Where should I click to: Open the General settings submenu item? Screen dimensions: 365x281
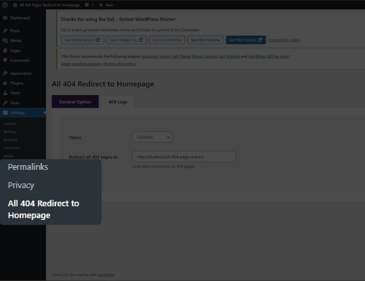click(10, 124)
